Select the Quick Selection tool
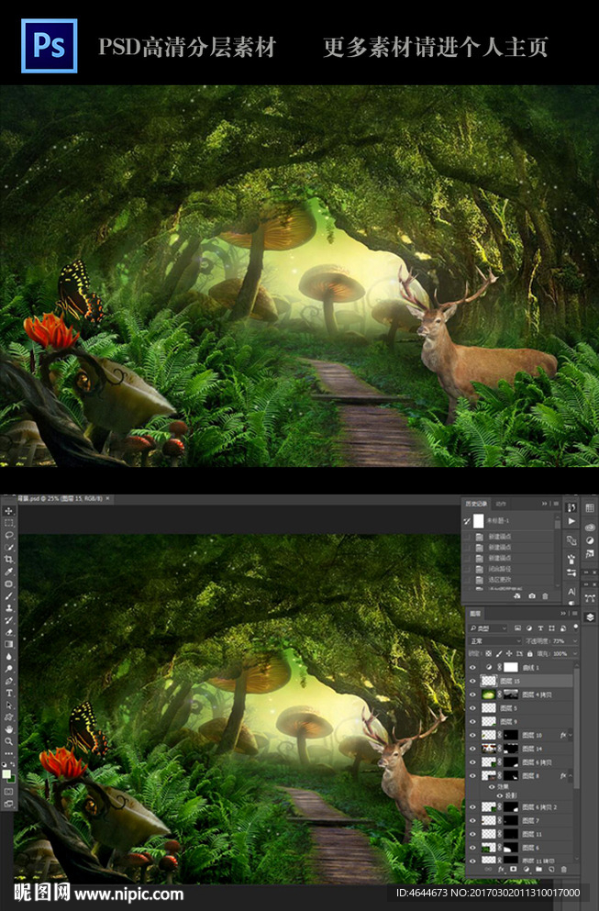 tap(9, 547)
